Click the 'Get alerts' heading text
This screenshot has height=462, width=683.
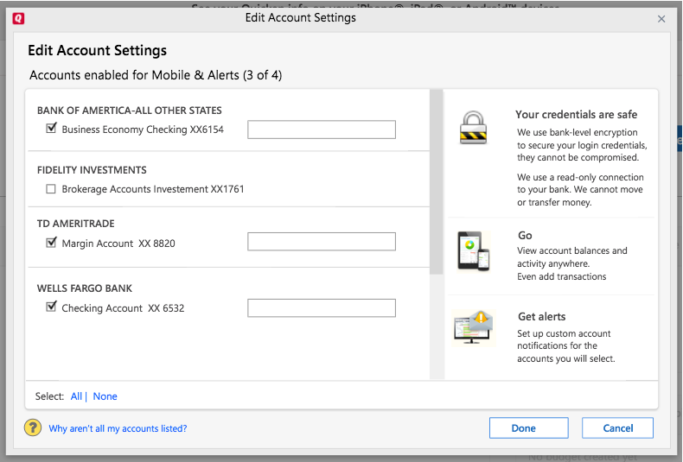[x=542, y=317]
